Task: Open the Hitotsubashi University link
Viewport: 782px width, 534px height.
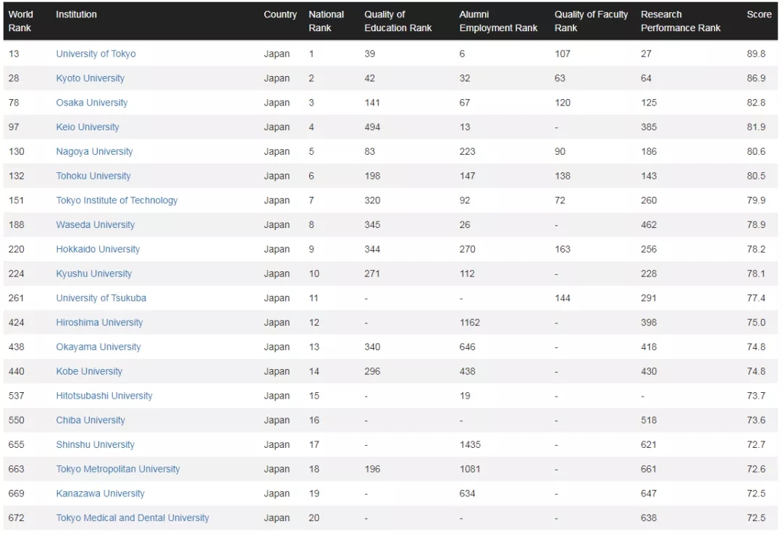Action: [x=104, y=396]
